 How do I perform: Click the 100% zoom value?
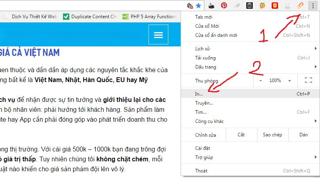coord(275,80)
